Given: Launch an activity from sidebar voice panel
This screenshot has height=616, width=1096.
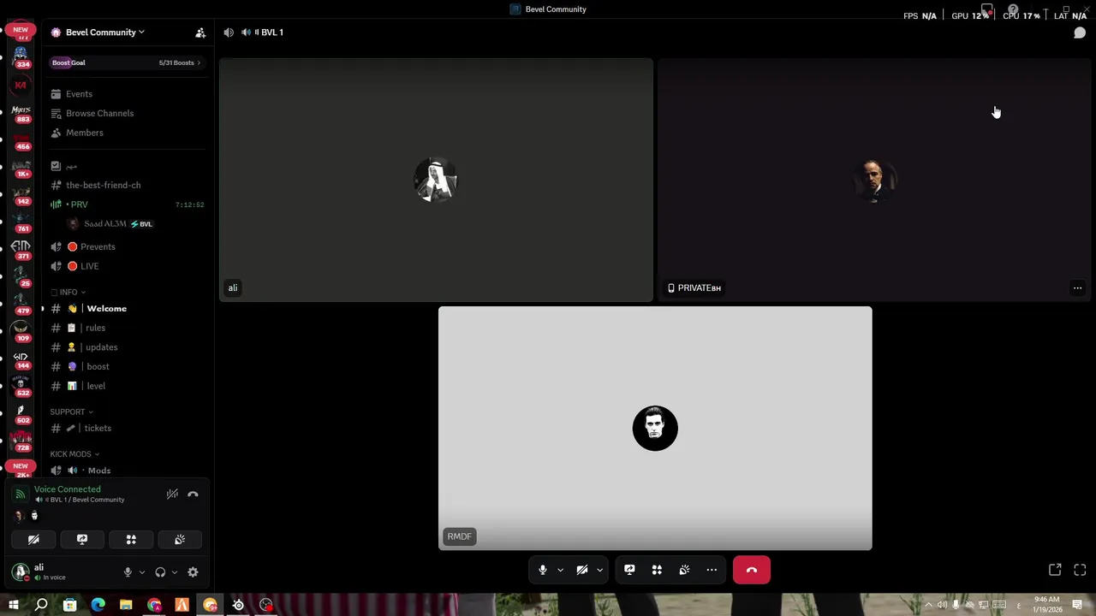Looking at the screenshot, I should coord(131,540).
